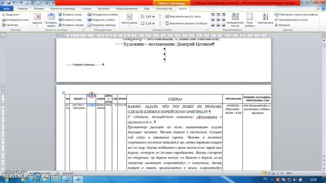
Task: Increase row height with up spinner
Action: [x=160, y=15]
